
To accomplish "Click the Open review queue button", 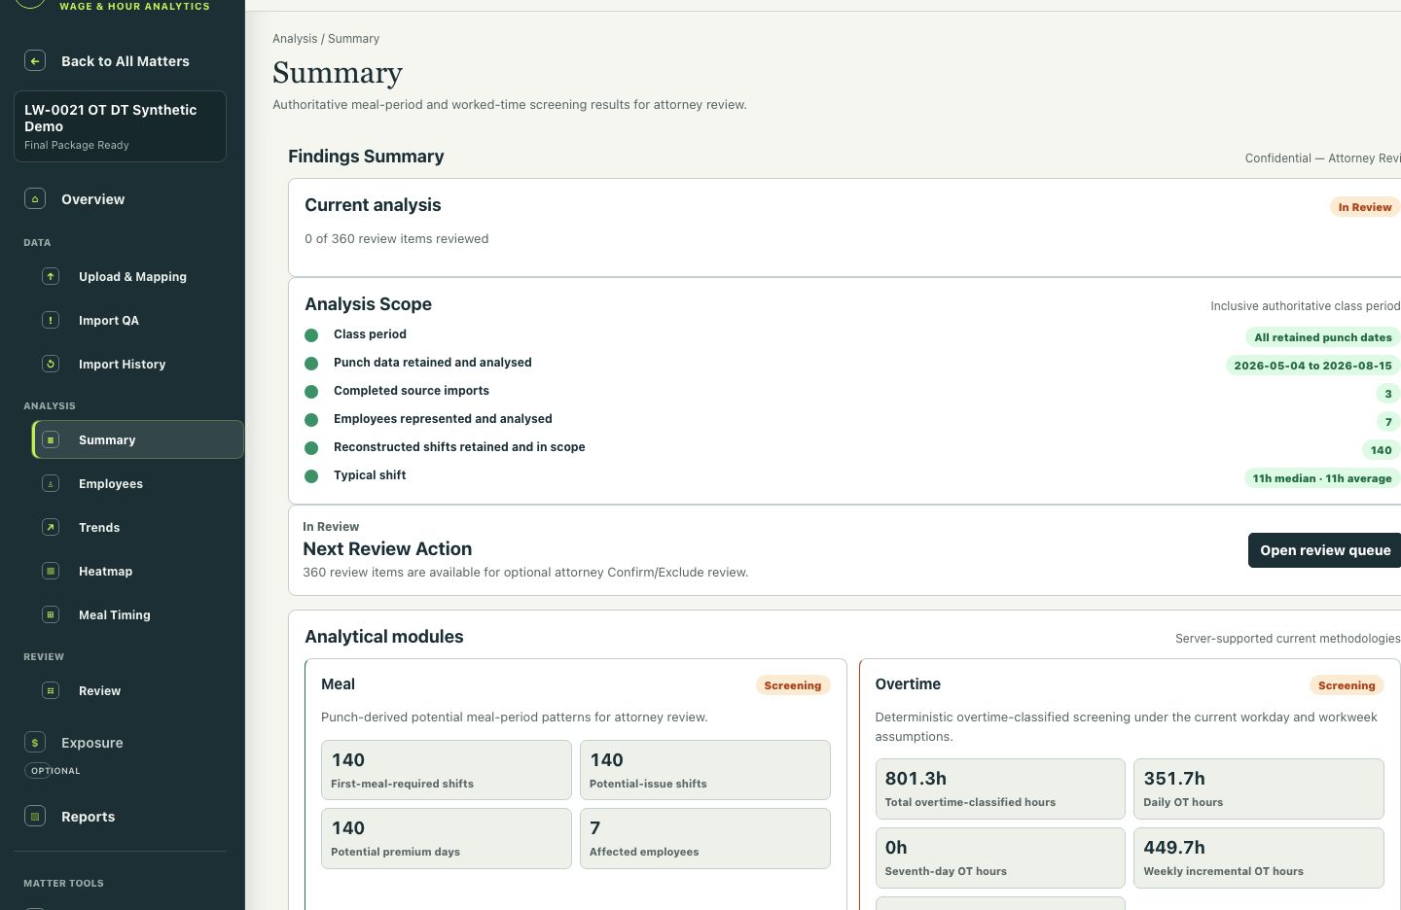I will [1325, 550].
